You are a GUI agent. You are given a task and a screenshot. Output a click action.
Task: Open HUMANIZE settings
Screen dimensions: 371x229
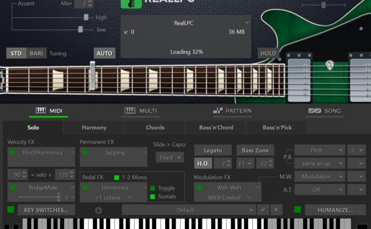pos(335,210)
